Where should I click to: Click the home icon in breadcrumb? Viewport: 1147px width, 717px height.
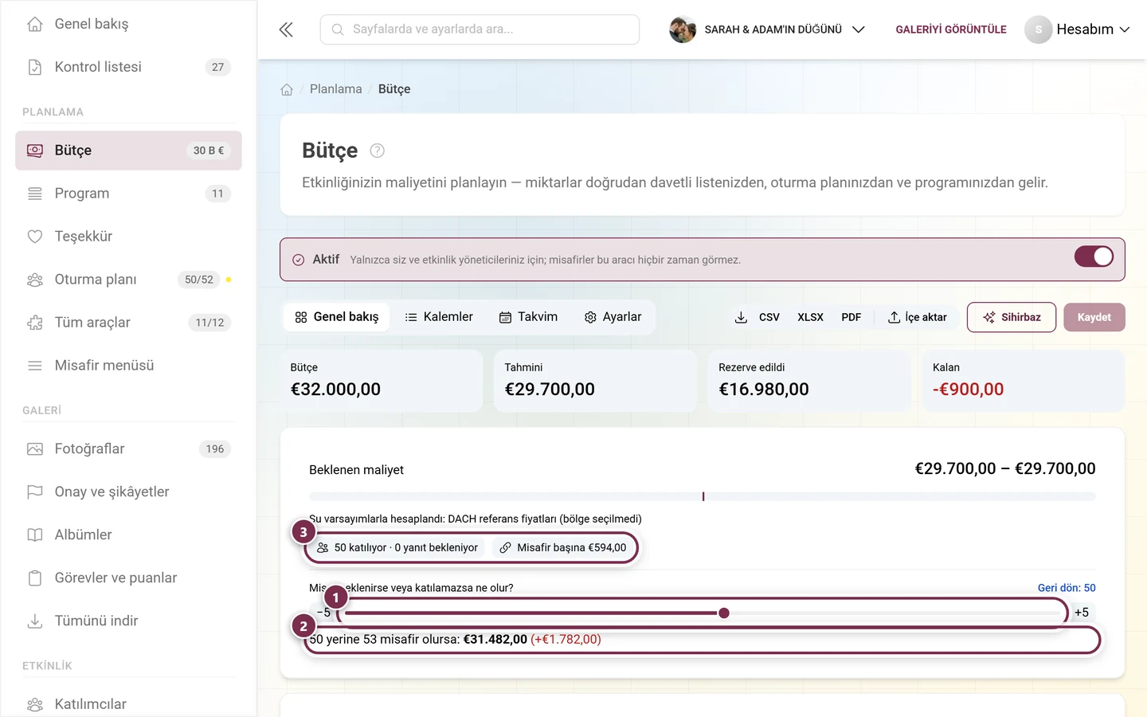pos(287,89)
